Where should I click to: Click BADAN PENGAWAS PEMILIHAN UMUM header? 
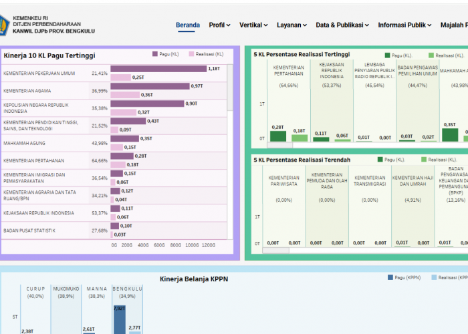point(418,71)
